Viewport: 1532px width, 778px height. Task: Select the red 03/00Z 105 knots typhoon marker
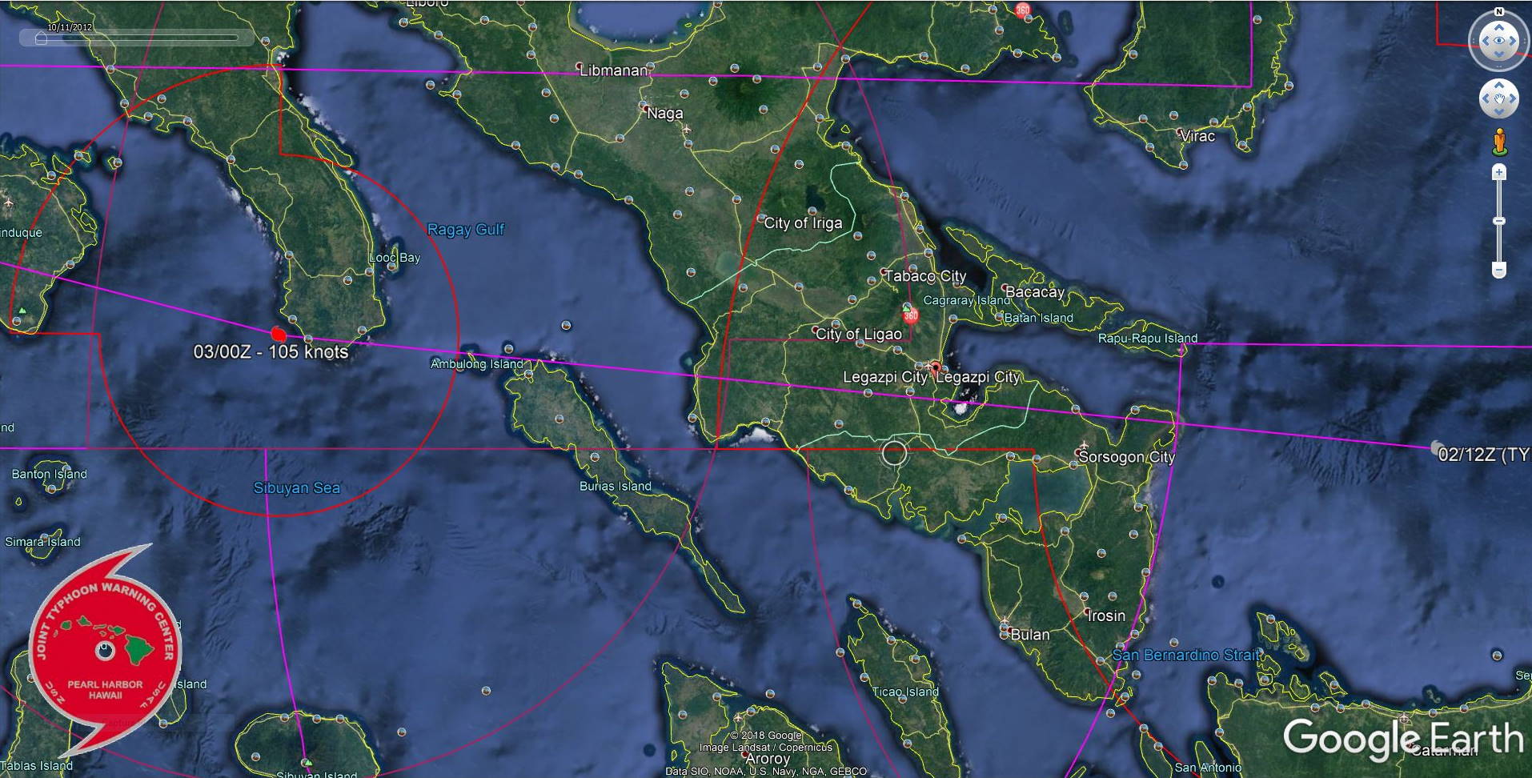click(279, 335)
